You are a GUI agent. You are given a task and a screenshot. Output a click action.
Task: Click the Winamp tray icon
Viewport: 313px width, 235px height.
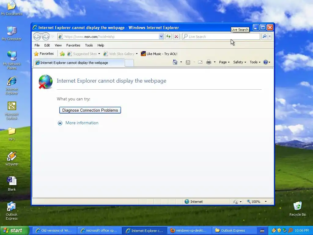coord(274,230)
